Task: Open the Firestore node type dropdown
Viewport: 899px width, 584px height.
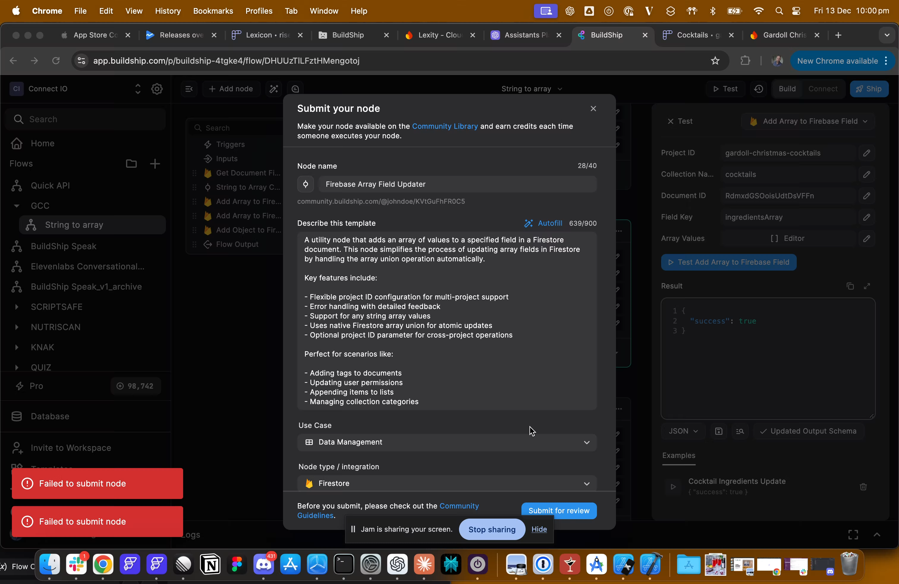Action: [447, 483]
